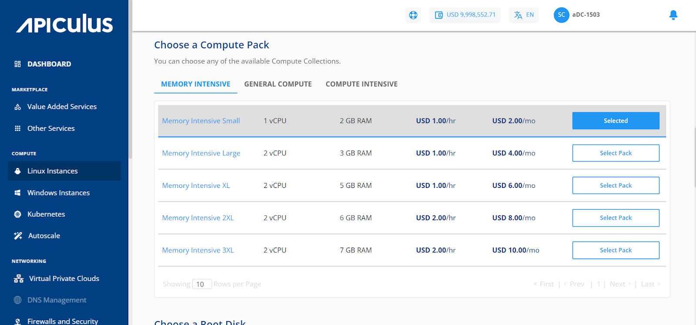Click the Memory Intensive 2XL link
Viewport: 696px width, 325px height.
pyautogui.click(x=198, y=218)
